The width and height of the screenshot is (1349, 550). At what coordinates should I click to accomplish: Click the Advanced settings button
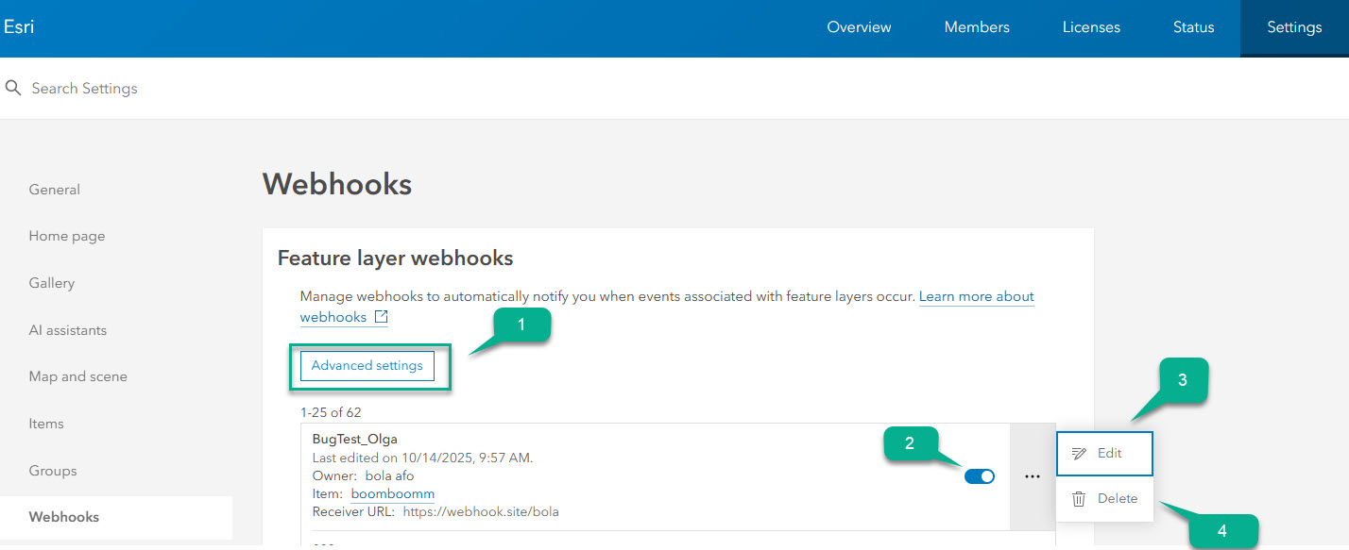point(367,365)
